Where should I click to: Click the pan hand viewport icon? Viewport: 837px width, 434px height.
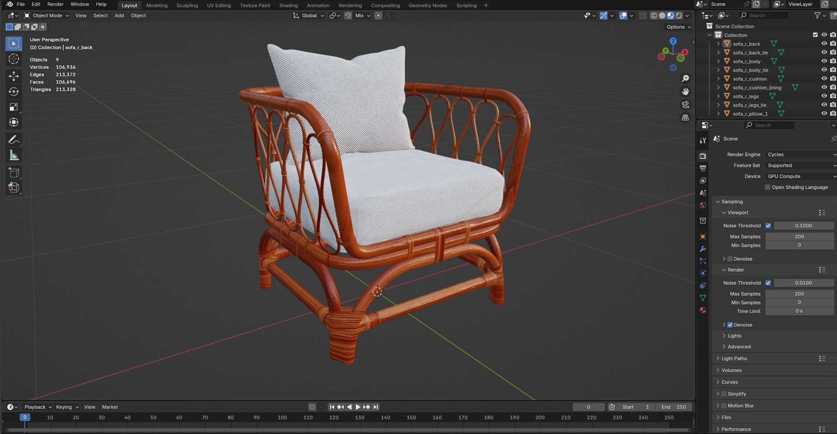coord(685,91)
